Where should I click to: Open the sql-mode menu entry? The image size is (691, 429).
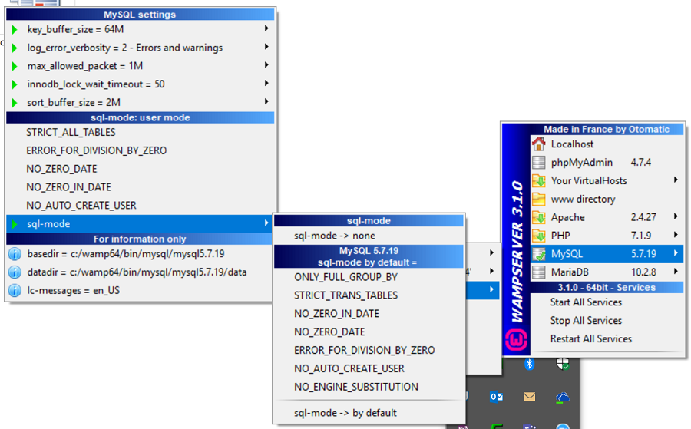[x=141, y=224]
